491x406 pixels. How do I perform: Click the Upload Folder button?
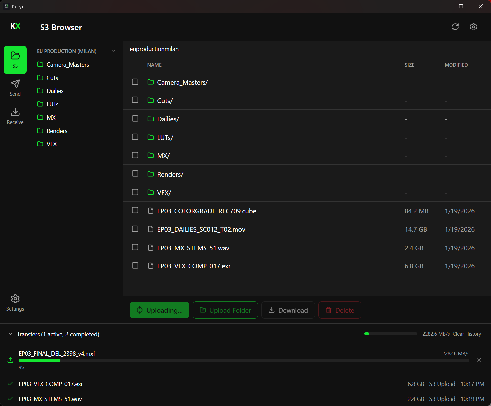tap(225, 310)
